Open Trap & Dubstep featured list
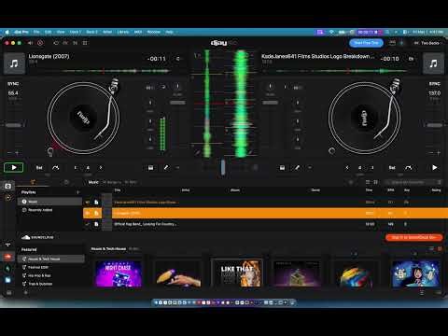The height and width of the screenshot is (336, 448). coord(50,284)
